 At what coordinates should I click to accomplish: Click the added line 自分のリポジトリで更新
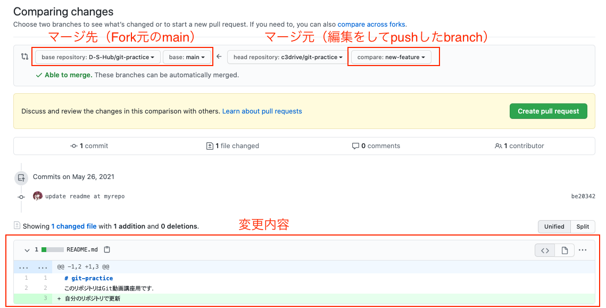93,299
